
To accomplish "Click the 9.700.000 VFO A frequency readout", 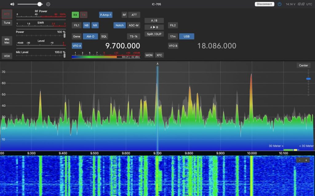I will [122, 46].
